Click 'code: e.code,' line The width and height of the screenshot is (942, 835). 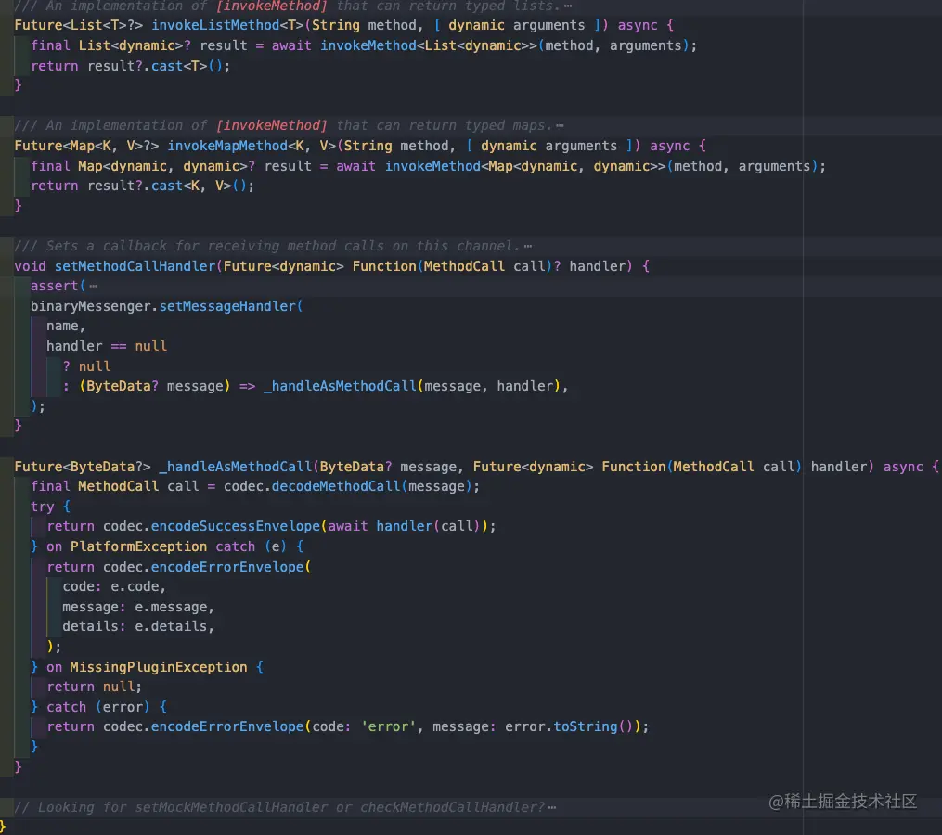coord(114,587)
